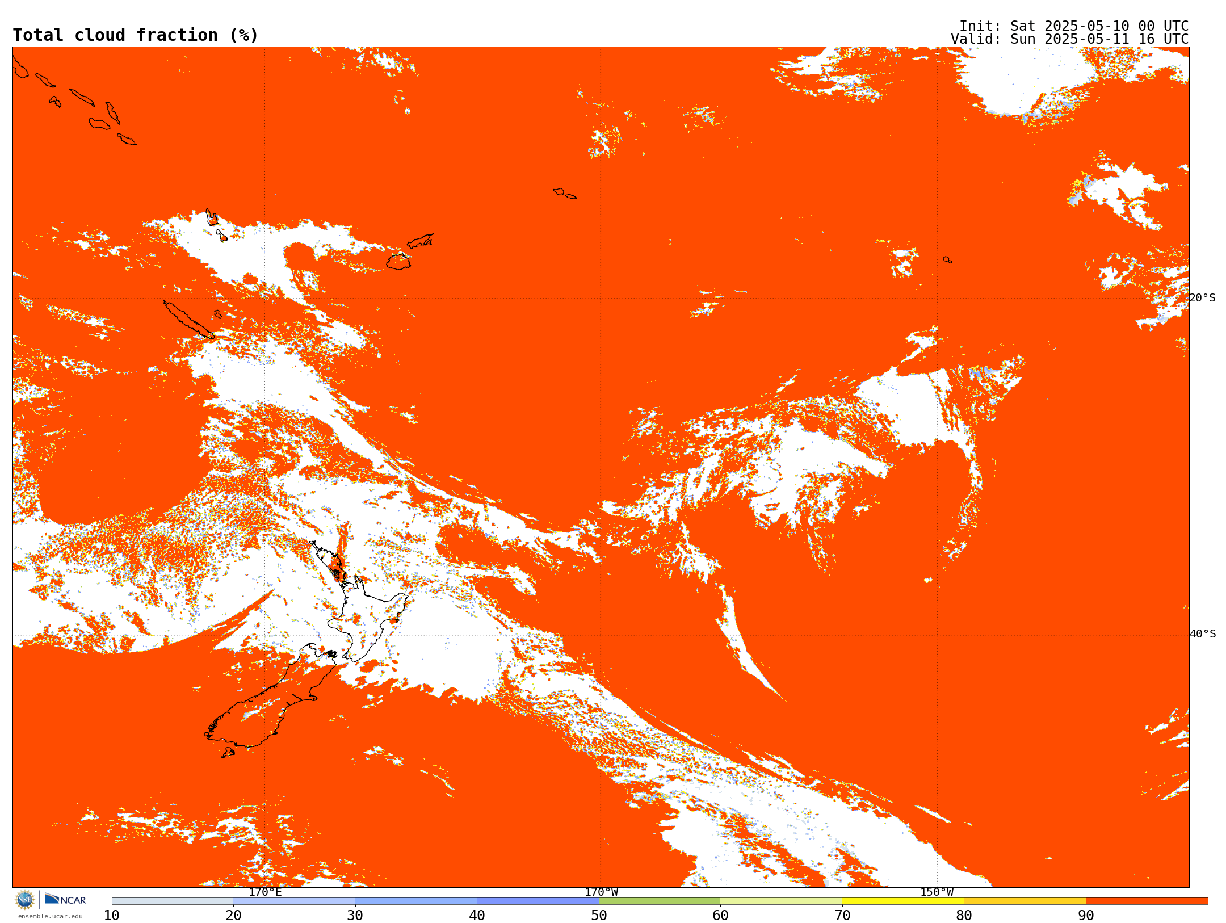Click the blue 40-50 colorbar segment
The image size is (1226, 923).
538,901
